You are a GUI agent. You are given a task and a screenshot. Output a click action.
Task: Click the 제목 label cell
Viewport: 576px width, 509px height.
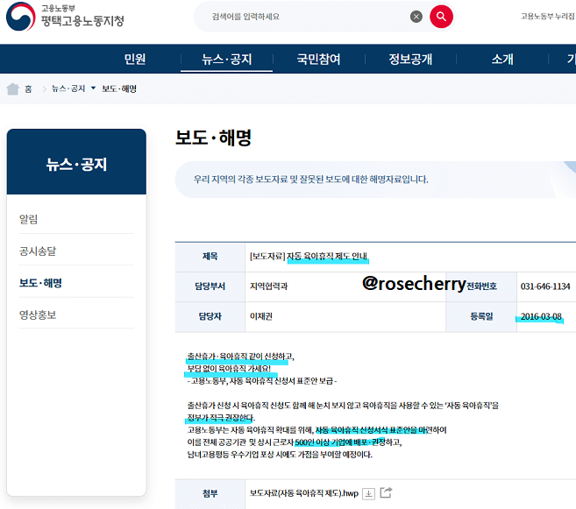click(x=210, y=257)
